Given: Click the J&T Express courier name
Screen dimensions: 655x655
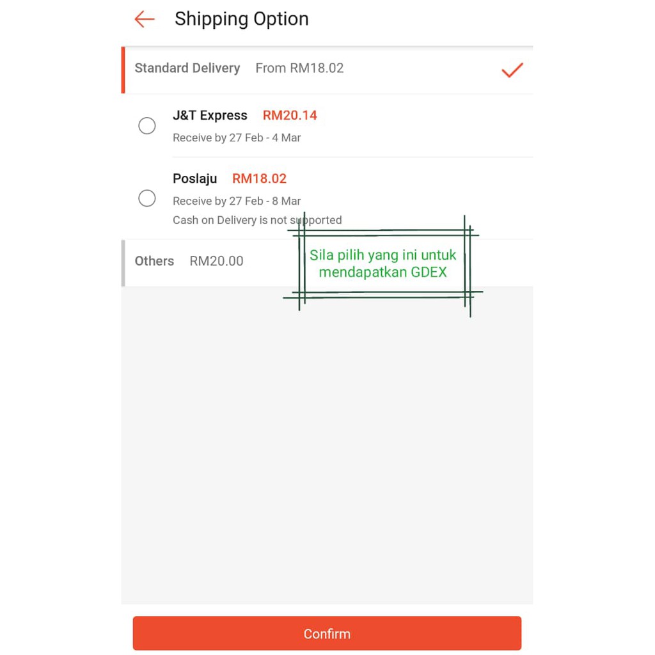Looking at the screenshot, I should (210, 116).
